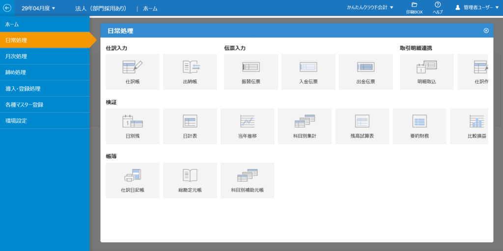This screenshot has width=503, height=251.
Task: Open the かんたんクラウド会計 dropdown
Action: (x=370, y=7)
